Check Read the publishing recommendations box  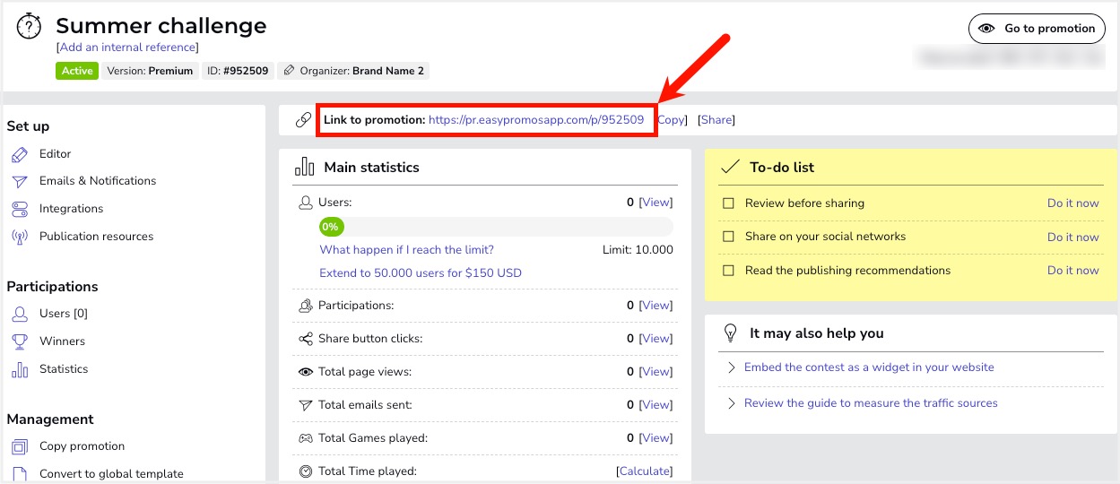(x=729, y=271)
